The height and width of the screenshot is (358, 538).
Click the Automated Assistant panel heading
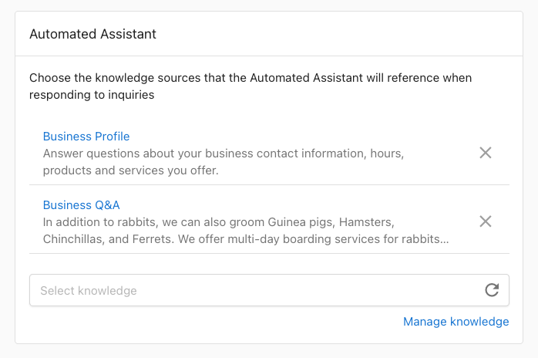pyautogui.click(x=92, y=35)
